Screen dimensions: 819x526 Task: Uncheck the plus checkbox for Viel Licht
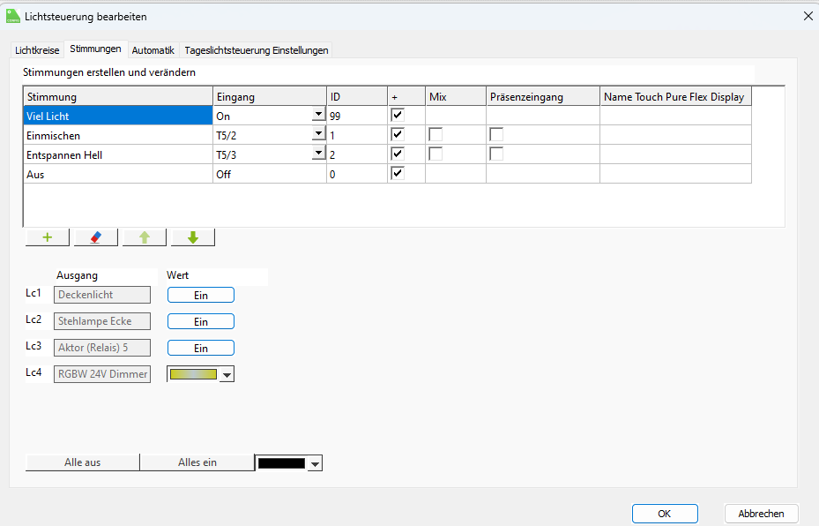click(398, 115)
